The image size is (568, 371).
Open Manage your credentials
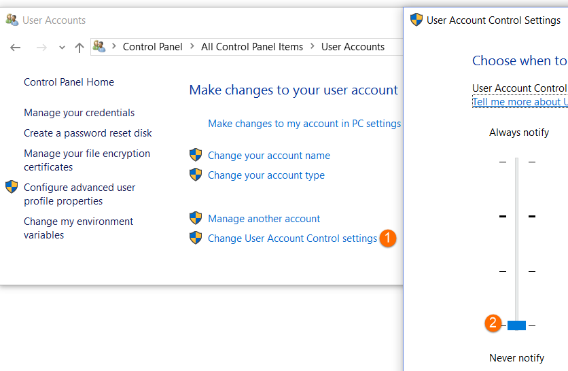(x=79, y=113)
